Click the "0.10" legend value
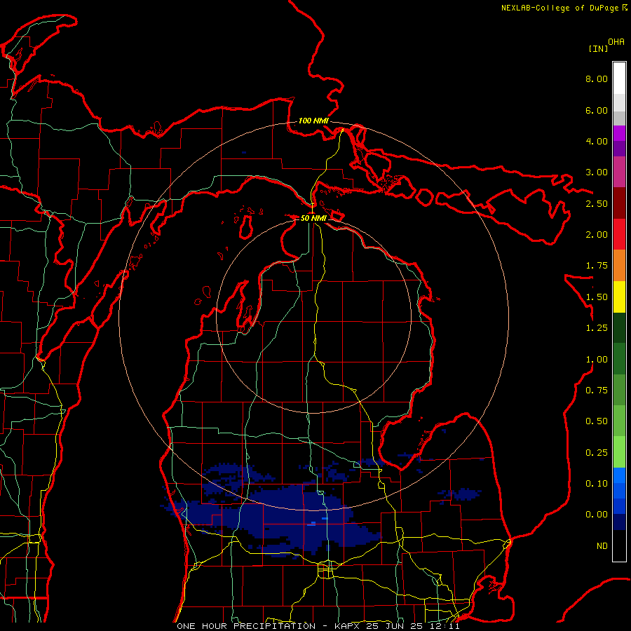 [597, 484]
